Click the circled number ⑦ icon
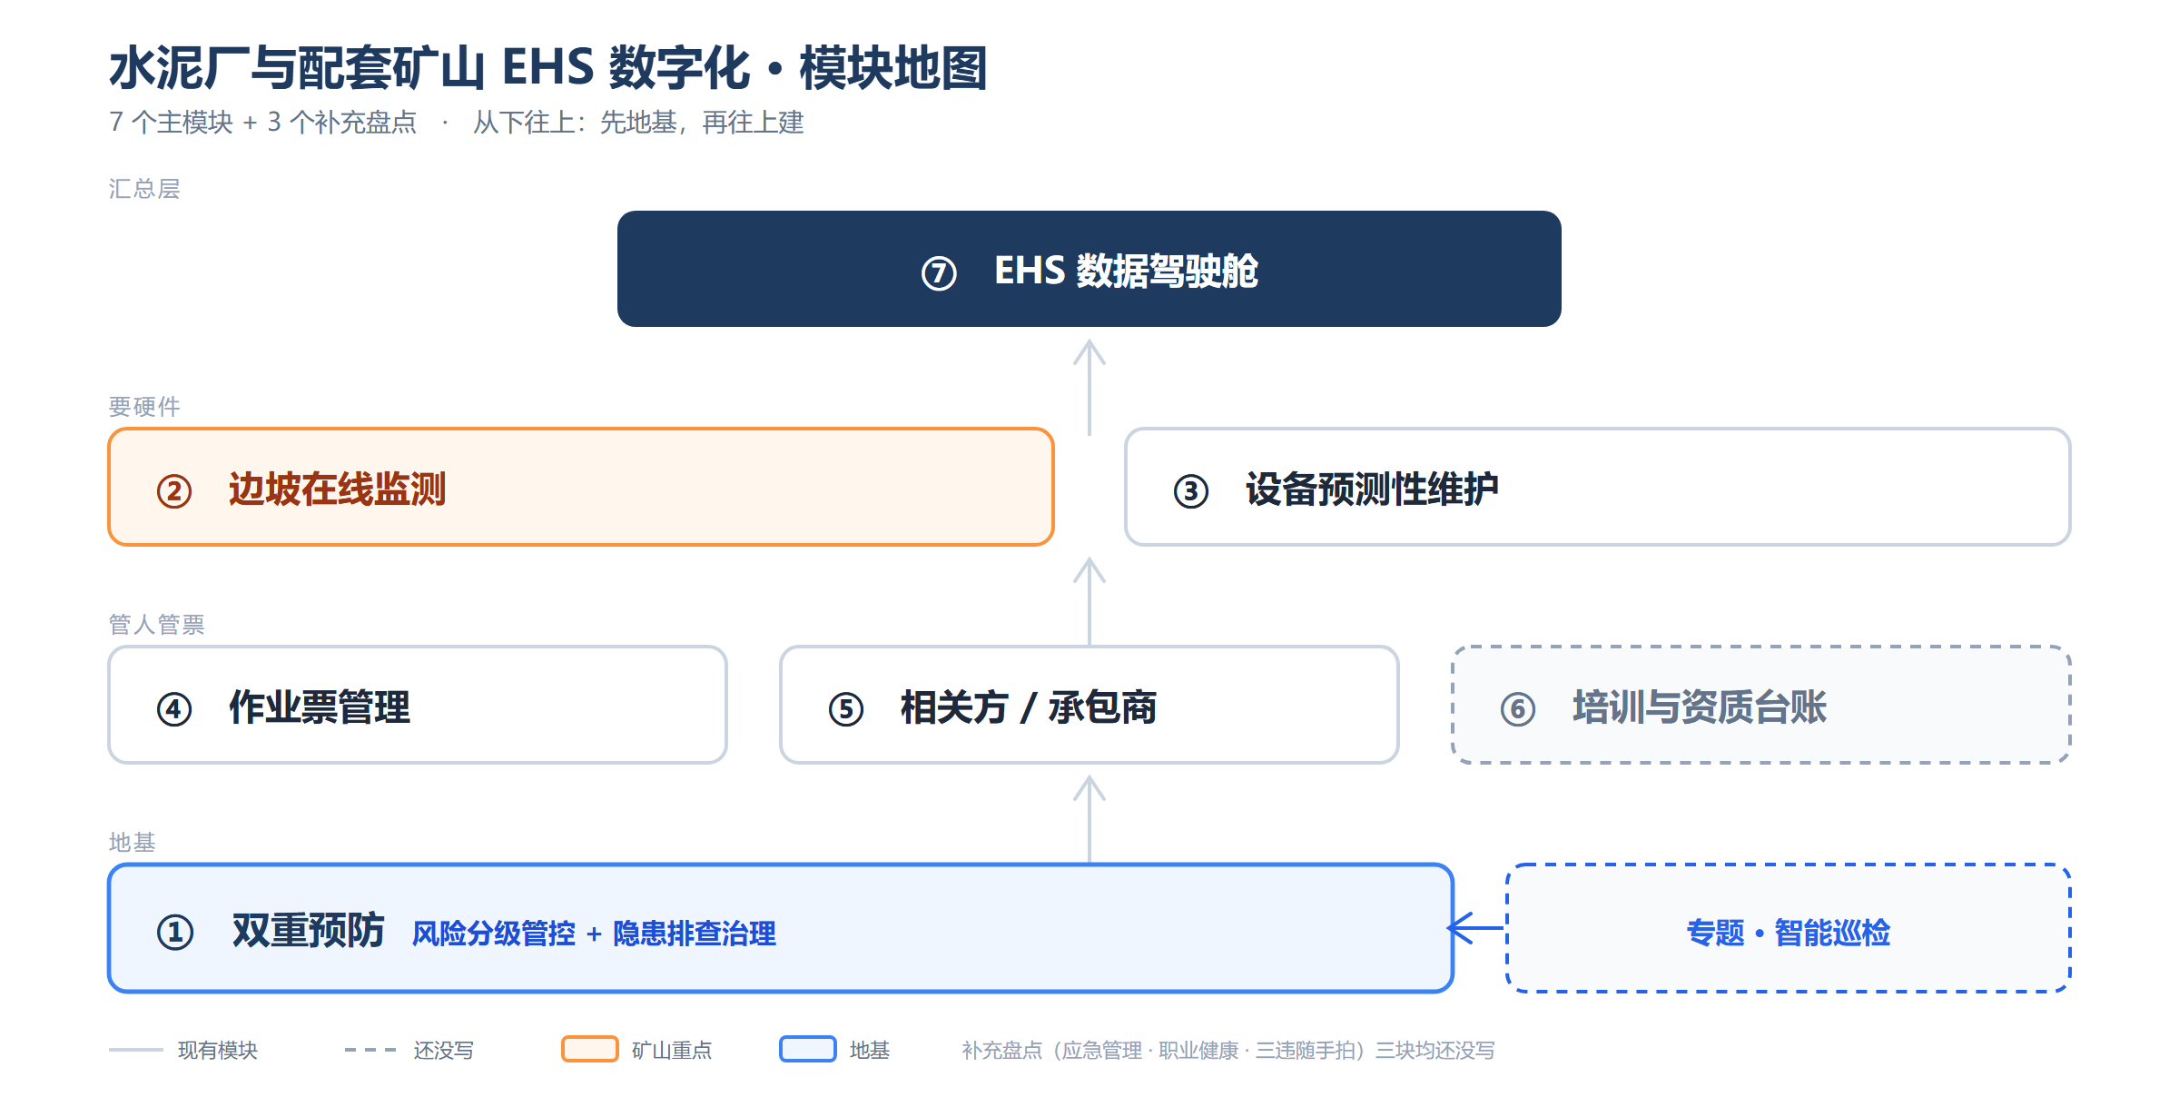 click(939, 272)
